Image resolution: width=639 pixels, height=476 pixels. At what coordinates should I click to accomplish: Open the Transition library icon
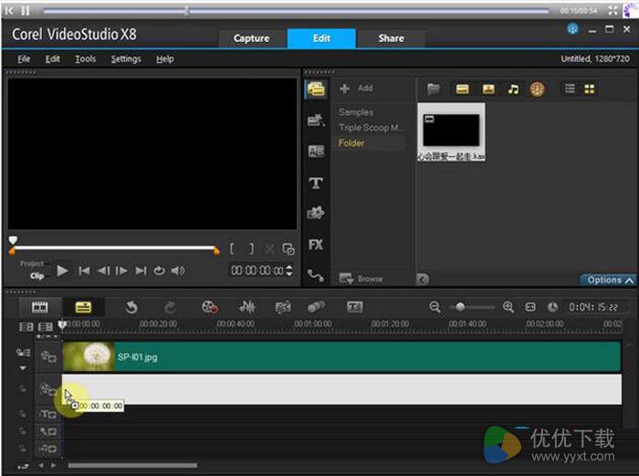pos(316,152)
